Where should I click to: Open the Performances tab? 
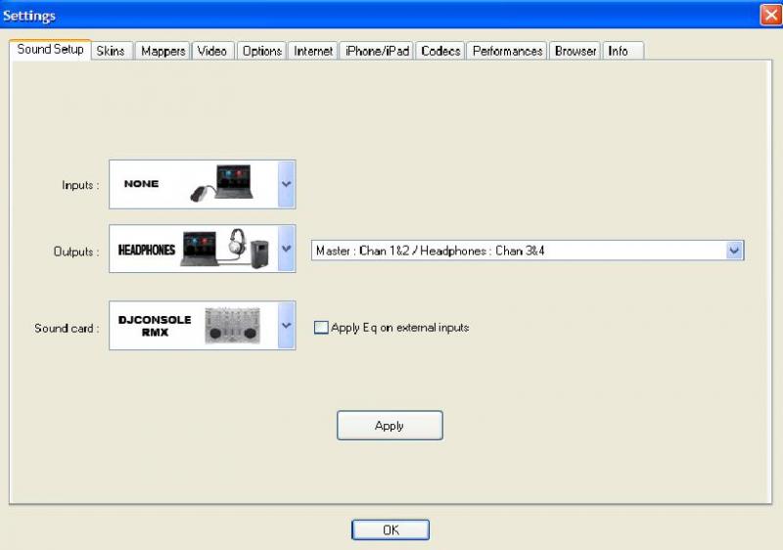coord(507,51)
